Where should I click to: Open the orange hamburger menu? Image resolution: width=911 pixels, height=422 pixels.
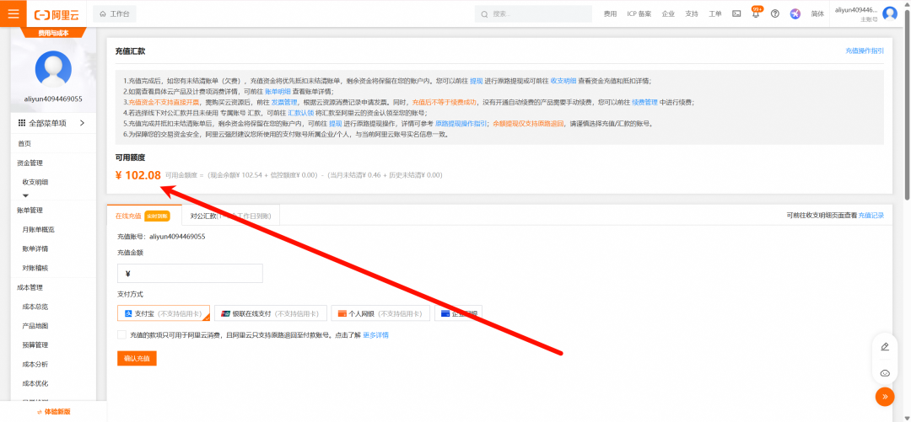pos(13,13)
